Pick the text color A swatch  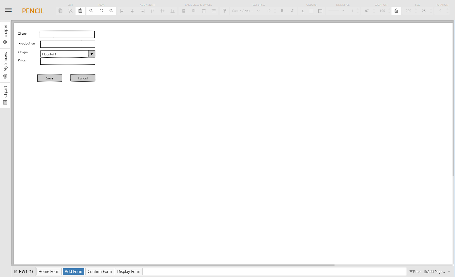pyautogui.click(x=303, y=11)
